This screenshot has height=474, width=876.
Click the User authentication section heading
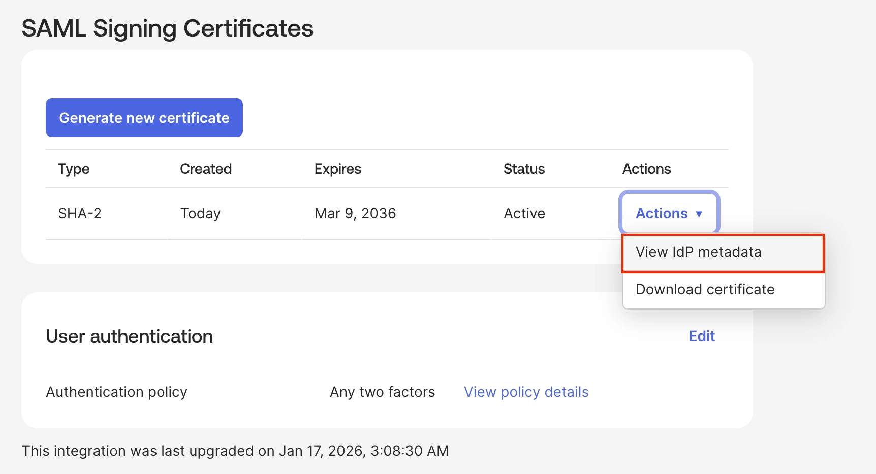tap(129, 336)
